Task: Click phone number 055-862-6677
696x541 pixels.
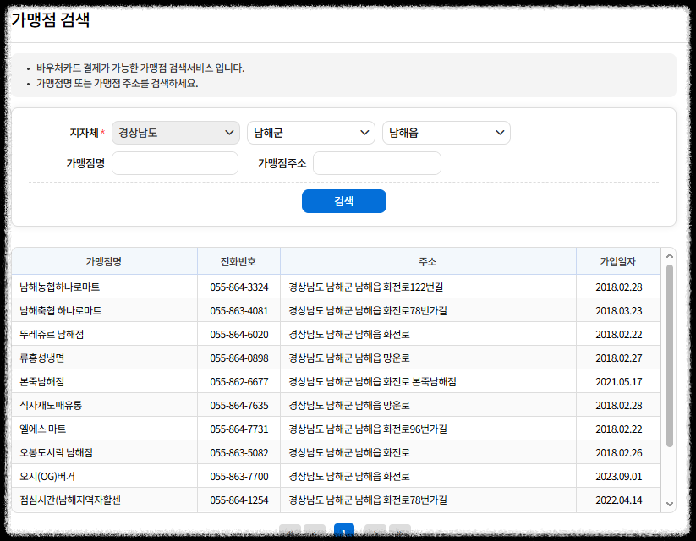Action: pyautogui.click(x=239, y=382)
